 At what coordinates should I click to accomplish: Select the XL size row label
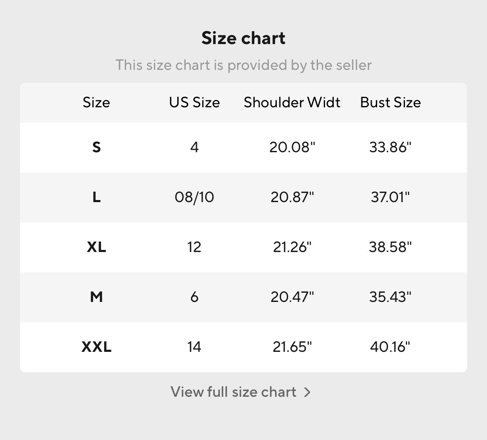(x=96, y=247)
